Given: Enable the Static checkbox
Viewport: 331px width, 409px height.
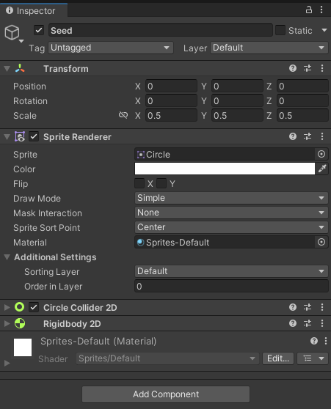Looking at the screenshot, I should pyautogui.click(x=280, y=30).
